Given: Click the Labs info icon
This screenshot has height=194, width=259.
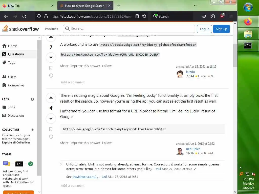Looking at the screenshot, I should pos(32,99).
